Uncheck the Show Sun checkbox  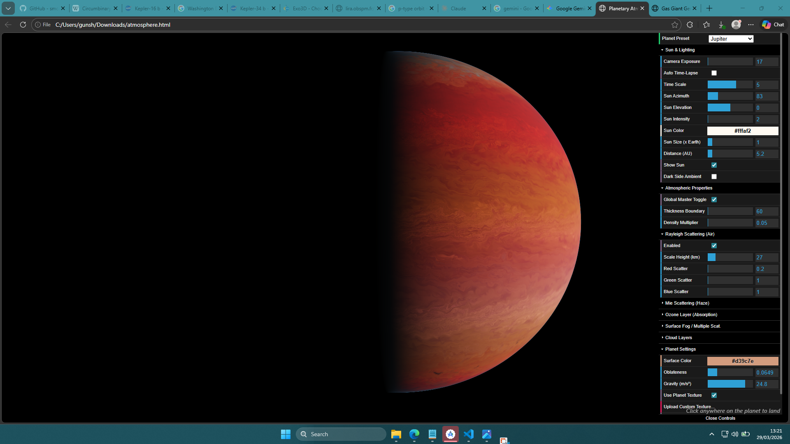(714, 165)
